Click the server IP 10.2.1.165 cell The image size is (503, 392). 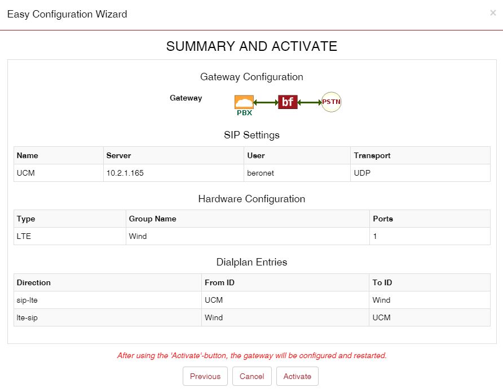(x=125, y=173)
